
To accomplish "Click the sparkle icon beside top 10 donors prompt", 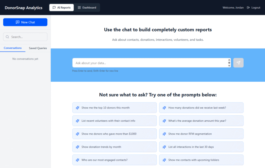I will coord(78,108).
